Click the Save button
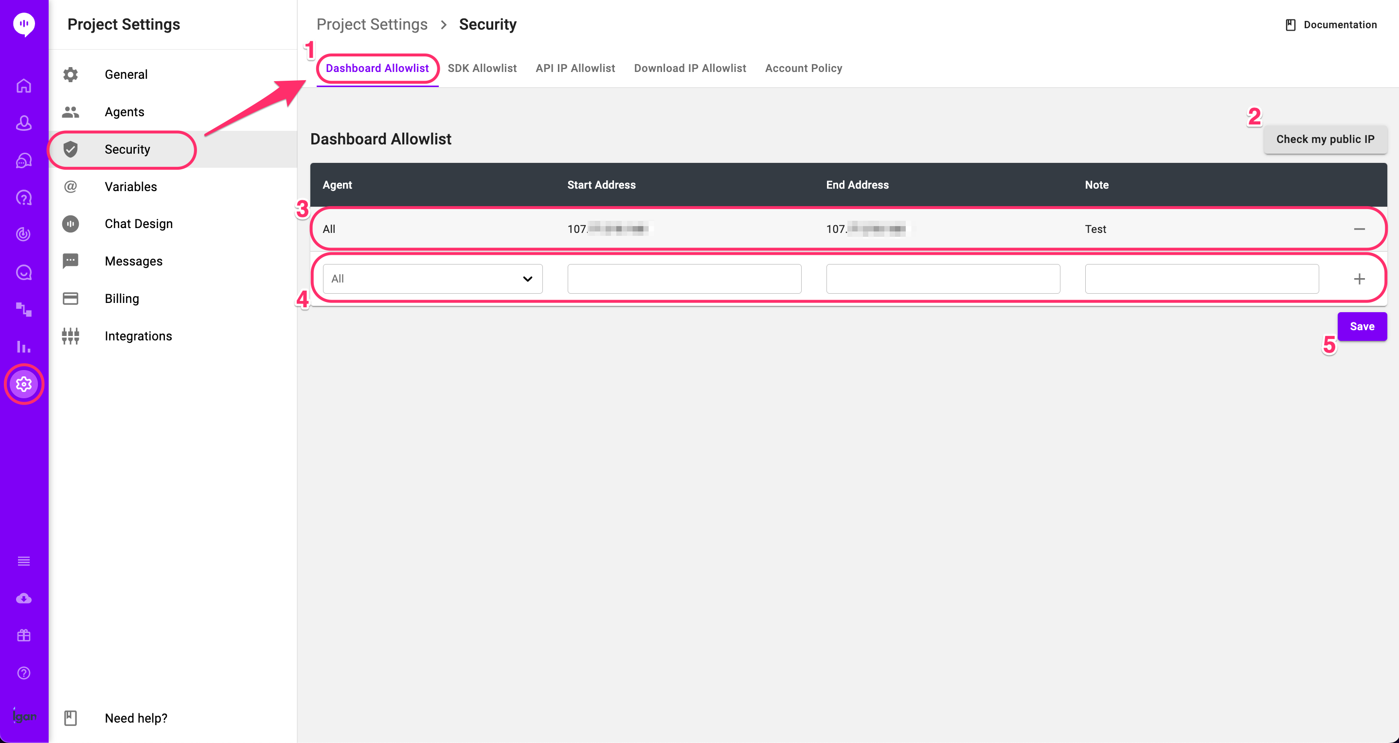Viewport: 1399px width, 743px height. point(1362,326)
